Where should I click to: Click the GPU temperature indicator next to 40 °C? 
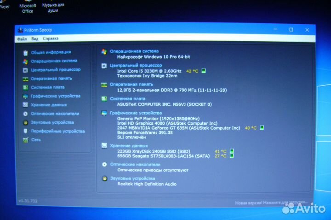(262, 128)
